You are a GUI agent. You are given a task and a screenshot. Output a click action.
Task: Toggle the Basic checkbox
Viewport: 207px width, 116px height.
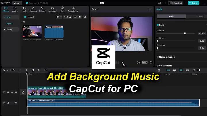pos(158,25)
